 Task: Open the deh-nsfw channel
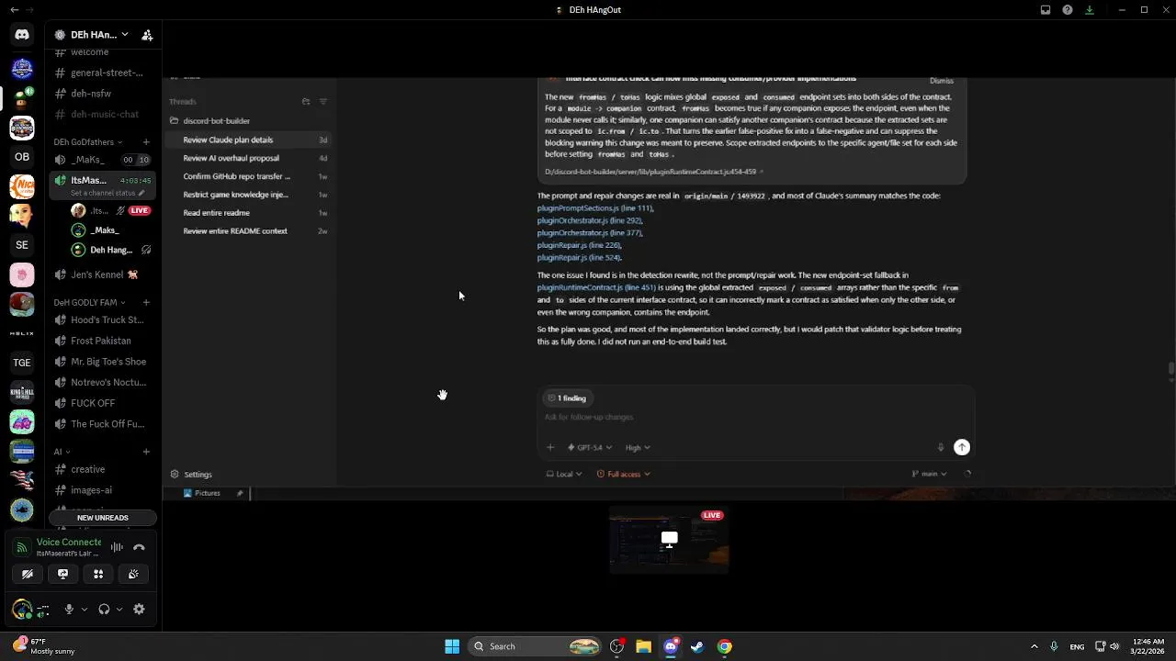[102, 94]
